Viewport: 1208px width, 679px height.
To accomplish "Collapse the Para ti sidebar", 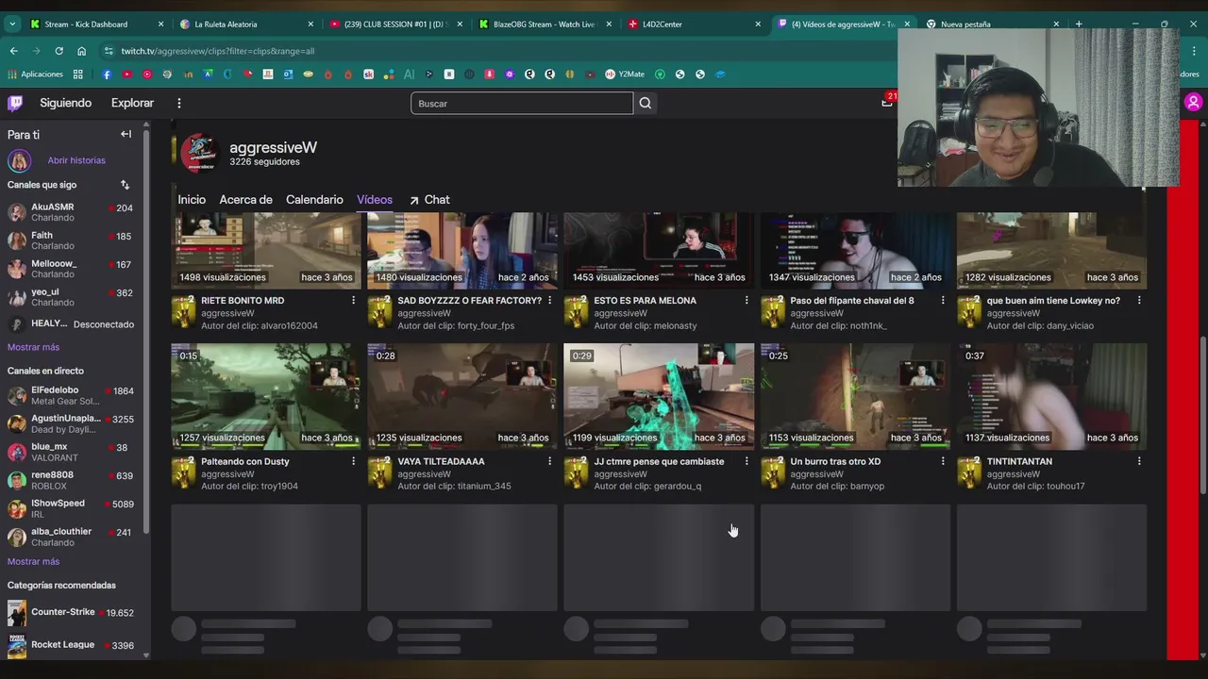I will point(126,134).
